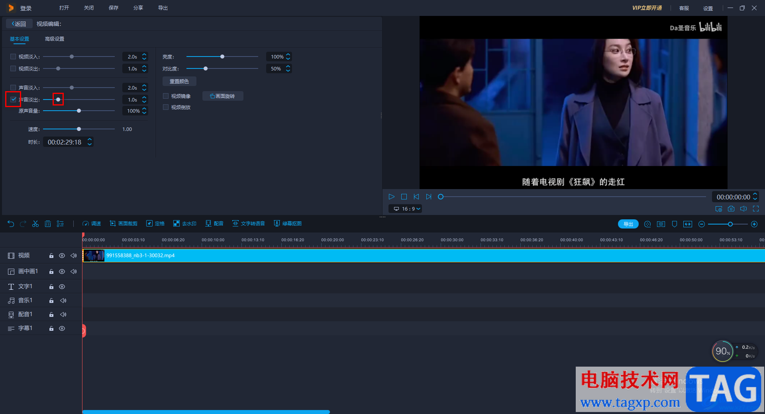Enable the 视频倒放 reverse checkbox
The height and width of the screenshot is (414, 765).
(166, 107)
